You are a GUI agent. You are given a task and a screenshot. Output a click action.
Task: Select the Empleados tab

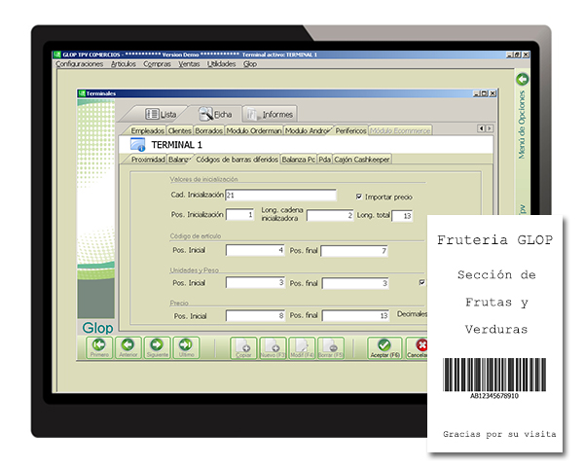(147, 130)
